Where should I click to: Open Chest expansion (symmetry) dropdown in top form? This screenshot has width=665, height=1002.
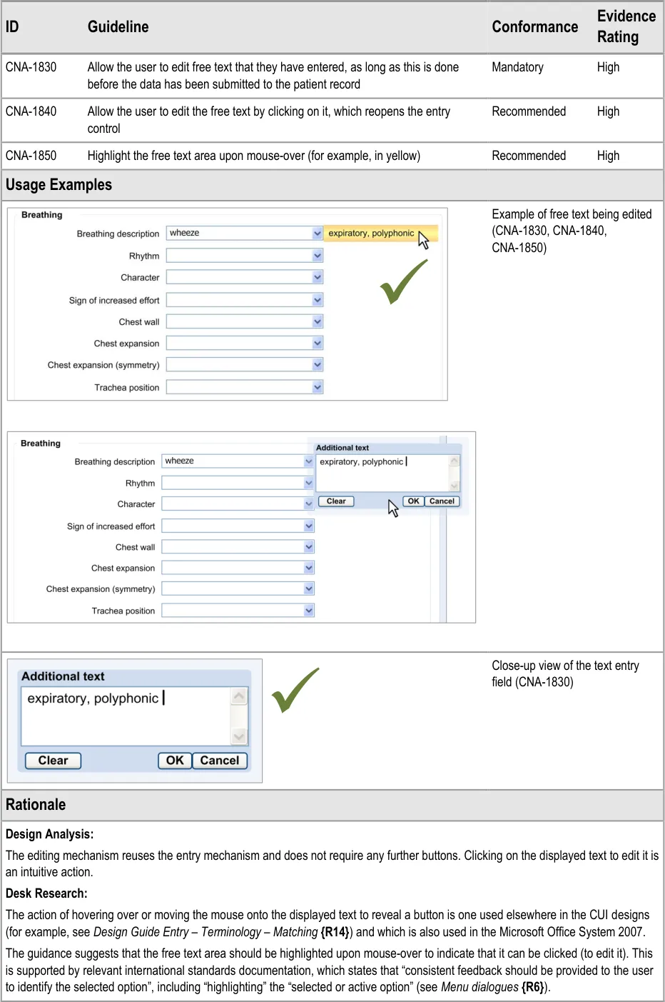pyautogui.click(x=318, y=365)
